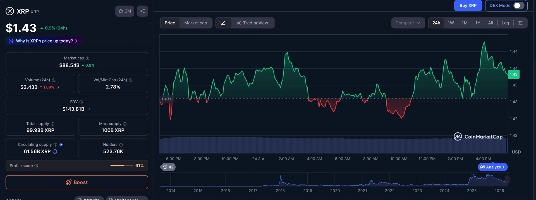The width and height of the screenshot is (536, 200).
Task: Click the 99.98B XRP total supply value
Action: [x=40, y=130]
